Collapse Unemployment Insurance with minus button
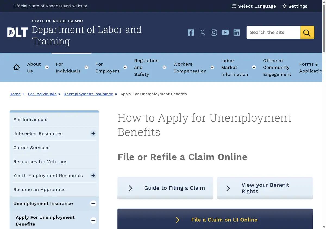Screen dimensions: 326x229 point(93,203)
